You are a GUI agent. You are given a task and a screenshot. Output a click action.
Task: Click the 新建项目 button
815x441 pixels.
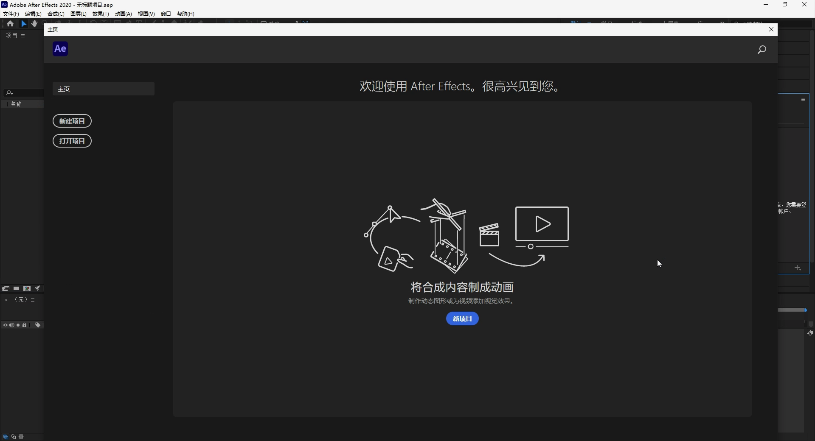[x=72, y=121]
